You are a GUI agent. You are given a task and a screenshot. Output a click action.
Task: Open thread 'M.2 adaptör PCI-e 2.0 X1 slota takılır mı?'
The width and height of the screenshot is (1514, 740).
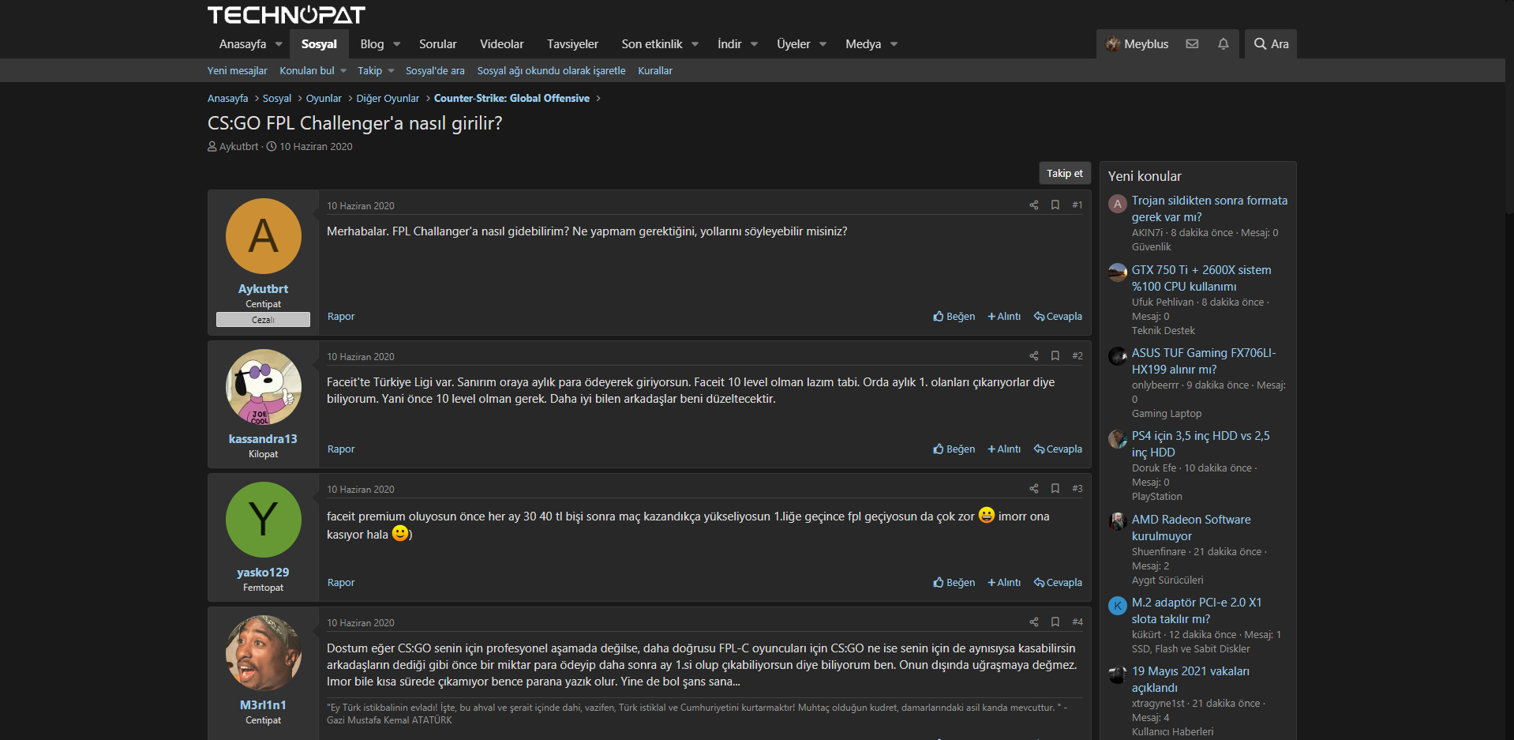(x=1197, y=610)
